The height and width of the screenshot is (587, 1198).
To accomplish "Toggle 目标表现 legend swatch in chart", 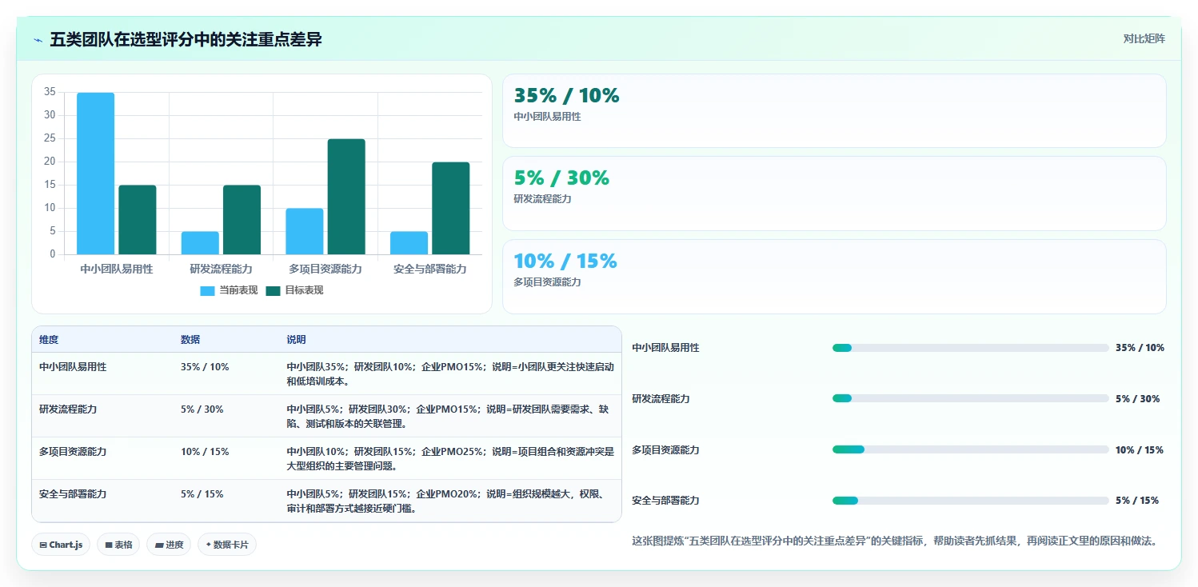I will (273, 290).
